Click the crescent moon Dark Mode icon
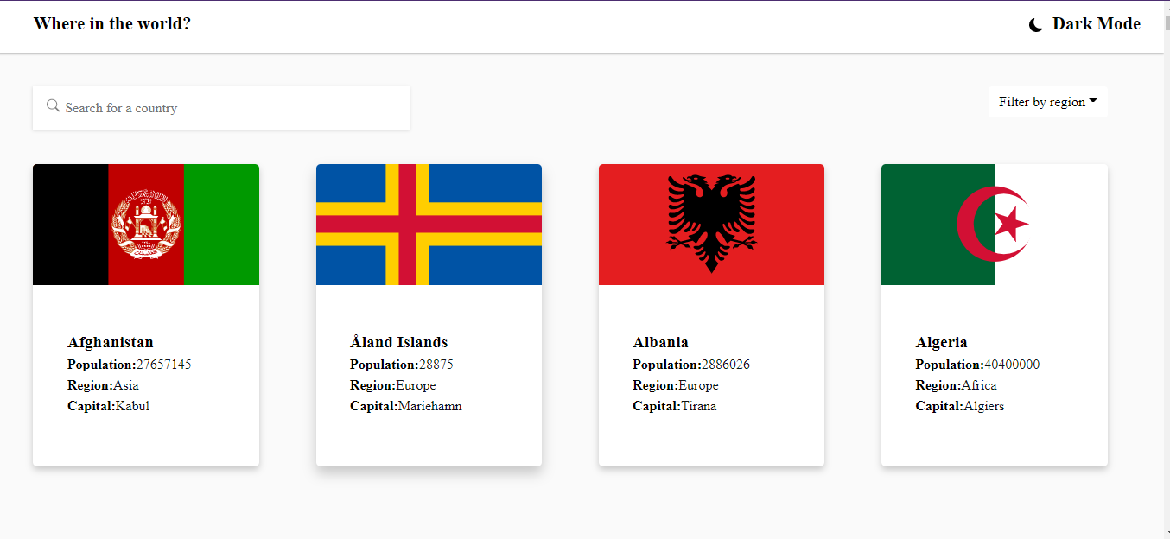 (x=1034, y=23)
